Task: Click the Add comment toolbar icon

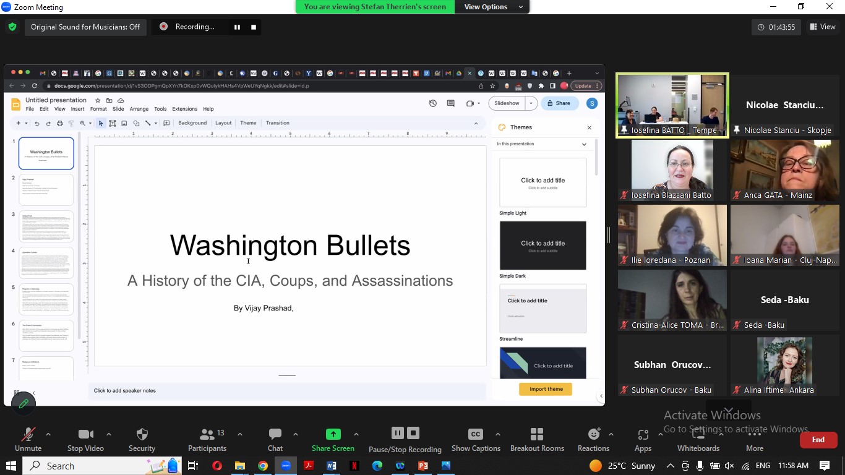Action: [x=166, y=123]
